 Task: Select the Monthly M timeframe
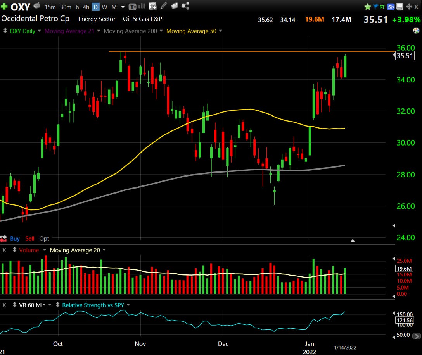click(114, 7)
